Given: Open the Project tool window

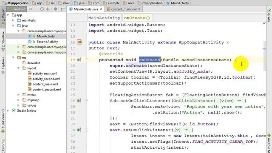Looking at the screenshot, I should pos(3,17).
